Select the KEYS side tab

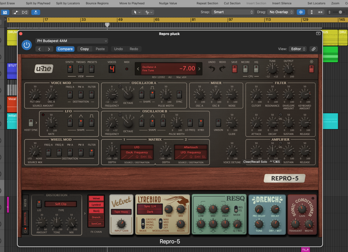coord(25,202)
